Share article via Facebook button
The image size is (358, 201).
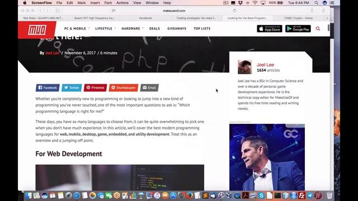[x=48, y=88]
